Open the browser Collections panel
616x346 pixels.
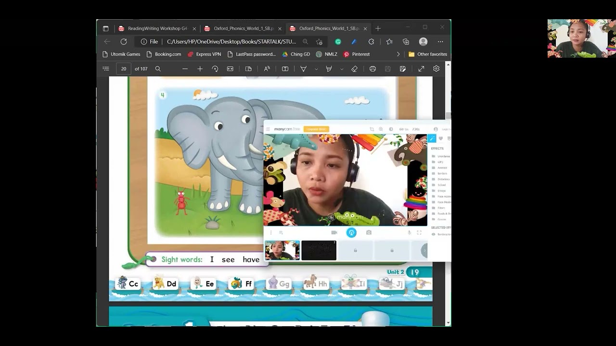406,42
